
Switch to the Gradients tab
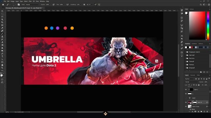pyautogui.click(x=194, y=44)
